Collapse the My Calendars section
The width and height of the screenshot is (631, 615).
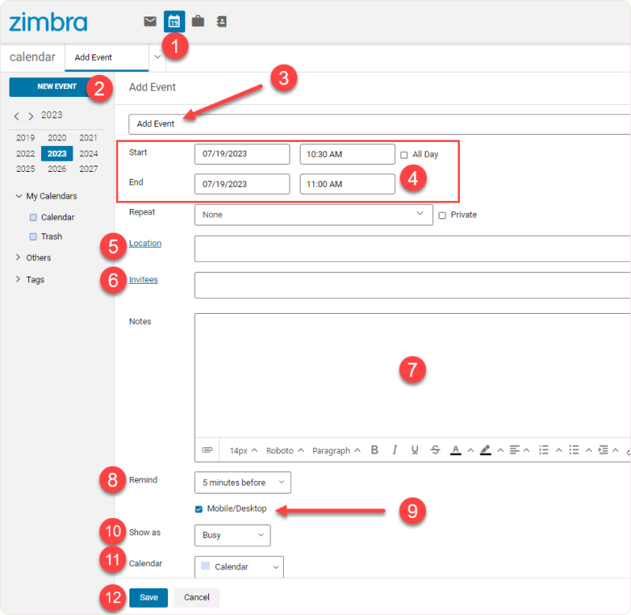click(x=18, y=196)
